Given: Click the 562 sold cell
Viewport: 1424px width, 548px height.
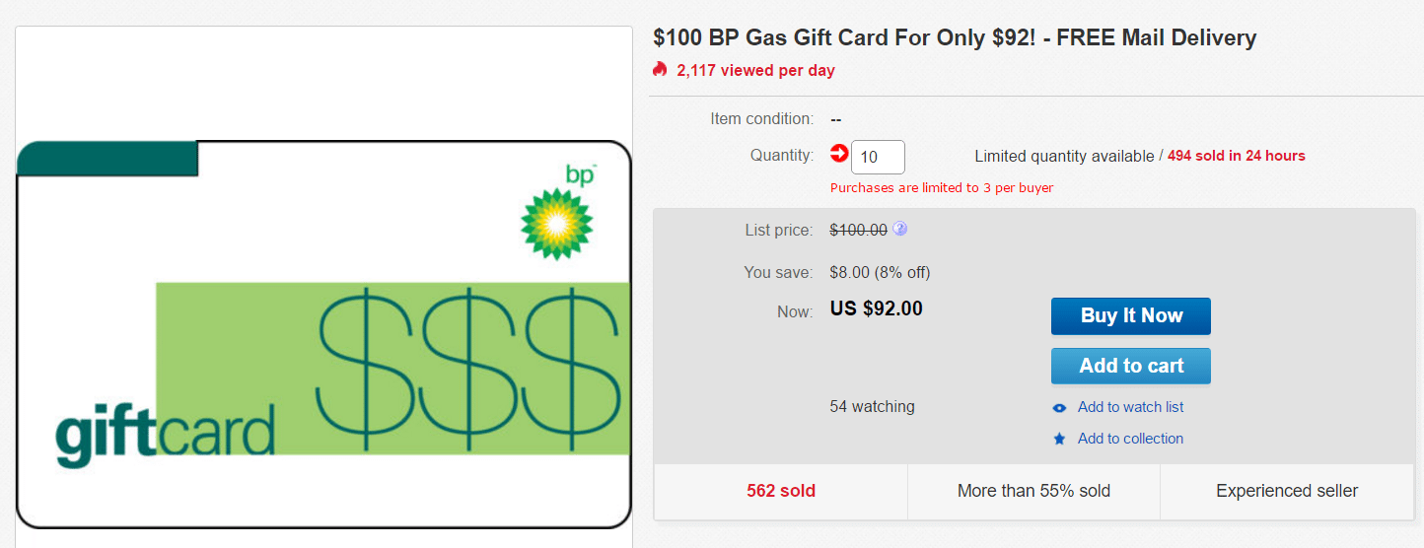Looking at the screenshot, I should [x=780, y=491].
